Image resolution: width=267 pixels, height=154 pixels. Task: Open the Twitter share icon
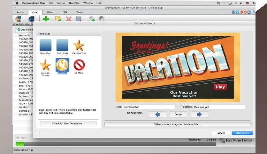pos(238,12)
